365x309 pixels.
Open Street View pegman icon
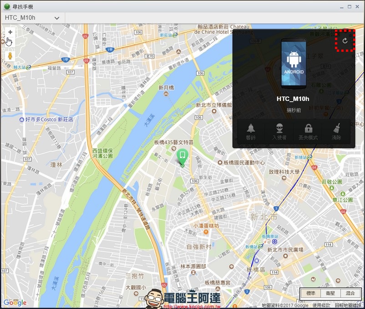coord(10,56)
